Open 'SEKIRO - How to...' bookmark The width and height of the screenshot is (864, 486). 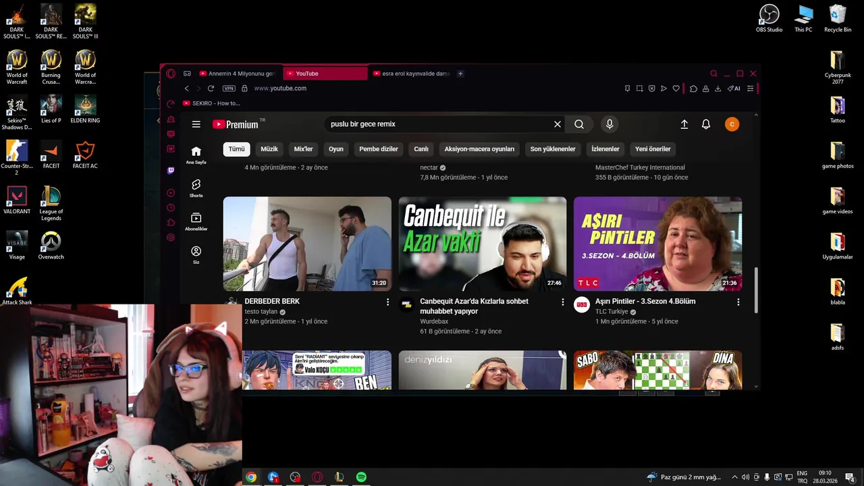point(211,103)
